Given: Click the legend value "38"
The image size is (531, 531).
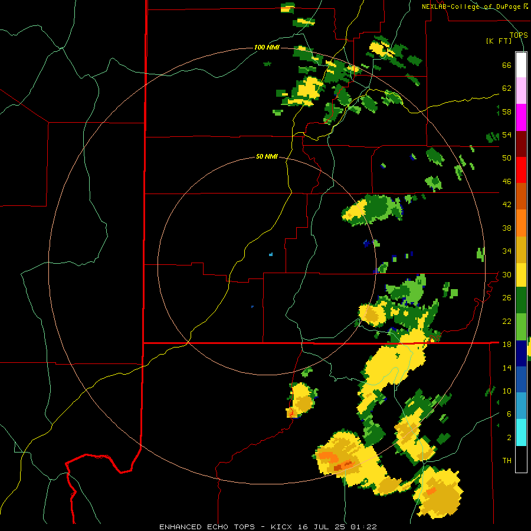Looking at the screenshot, I should tap(507, 228).
